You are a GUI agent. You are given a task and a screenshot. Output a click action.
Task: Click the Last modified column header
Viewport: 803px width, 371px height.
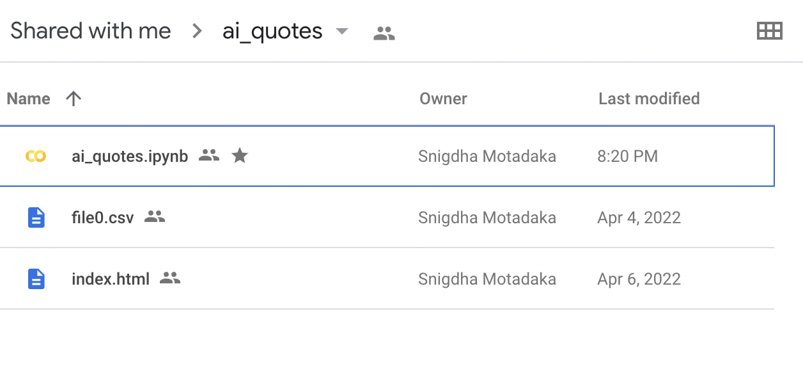(x=649, y=98)
